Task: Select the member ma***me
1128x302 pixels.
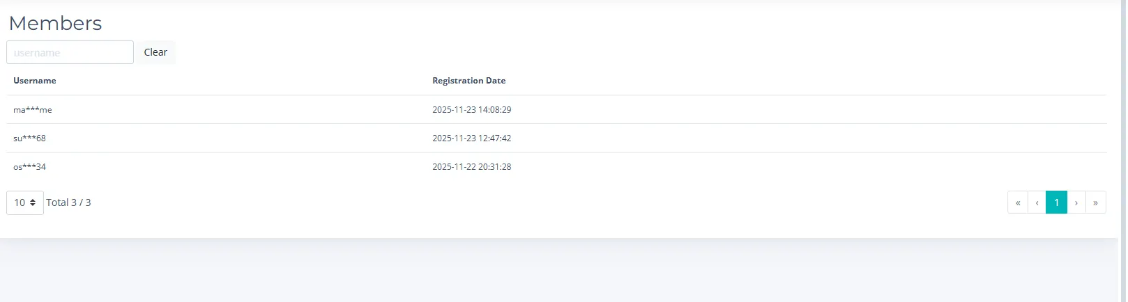Action: pos(33,110)
